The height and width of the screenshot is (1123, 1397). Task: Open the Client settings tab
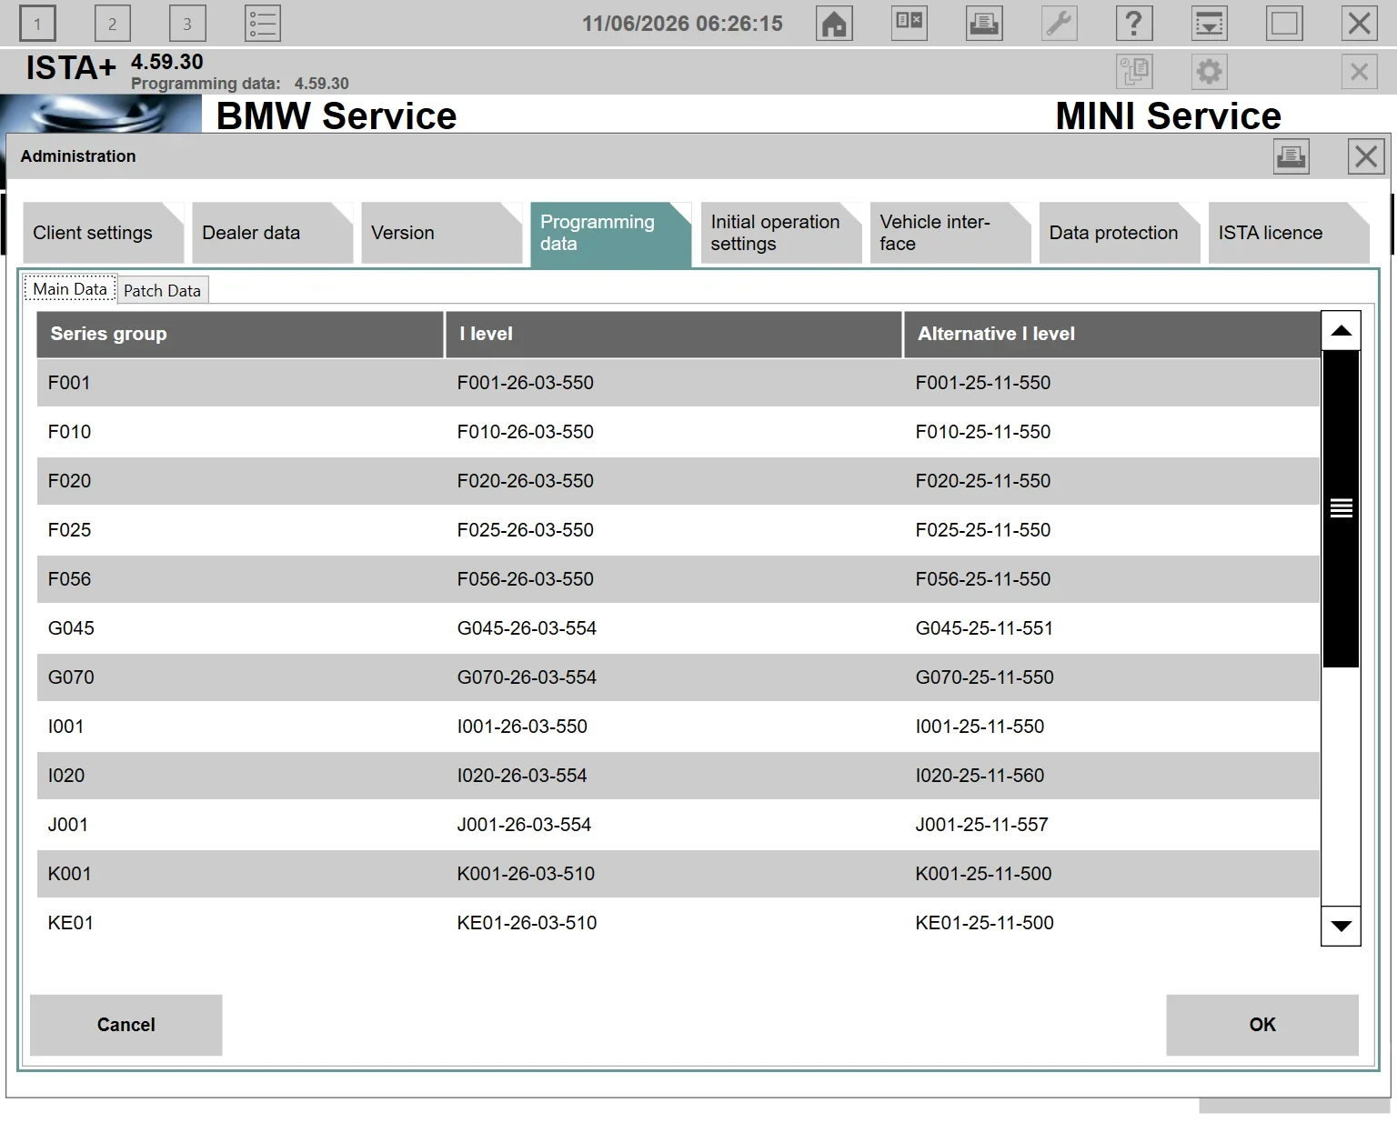pos(103,233)
